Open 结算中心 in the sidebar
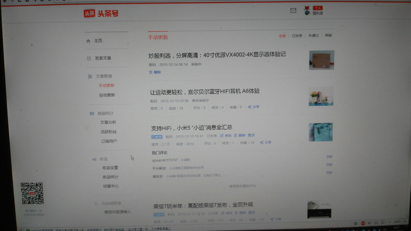 (x=111, y=186)
